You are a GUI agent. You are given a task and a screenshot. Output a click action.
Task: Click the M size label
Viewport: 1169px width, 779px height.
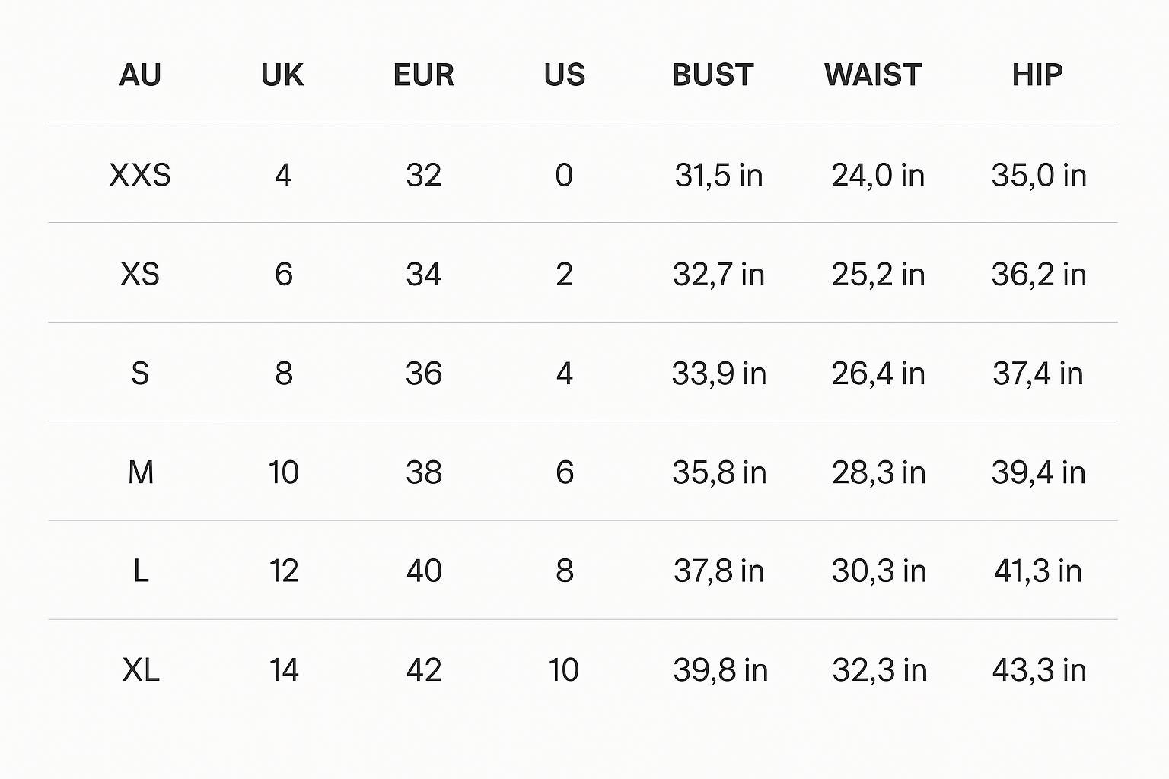click(x=141, y=472)
